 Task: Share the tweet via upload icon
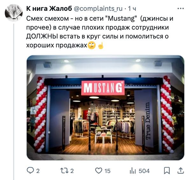coord(181,170)
